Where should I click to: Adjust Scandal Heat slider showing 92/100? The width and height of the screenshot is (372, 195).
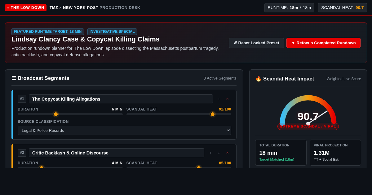(179, 114)
